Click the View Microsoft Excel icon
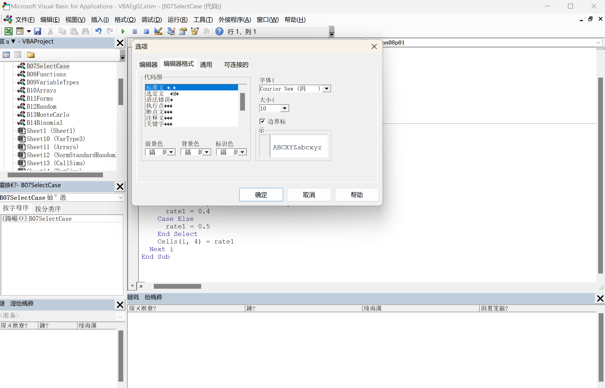This screenshot has height=388, width=605. point(8,32)
